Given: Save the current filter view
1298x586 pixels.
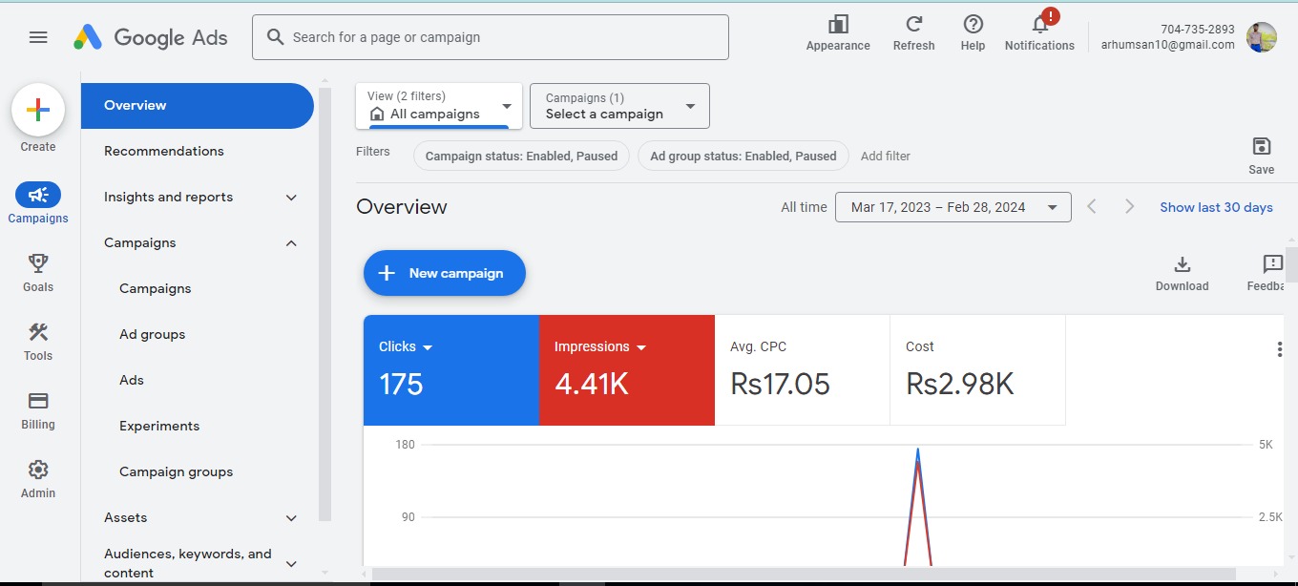Looking at the screenshot, I should 1261,146.
